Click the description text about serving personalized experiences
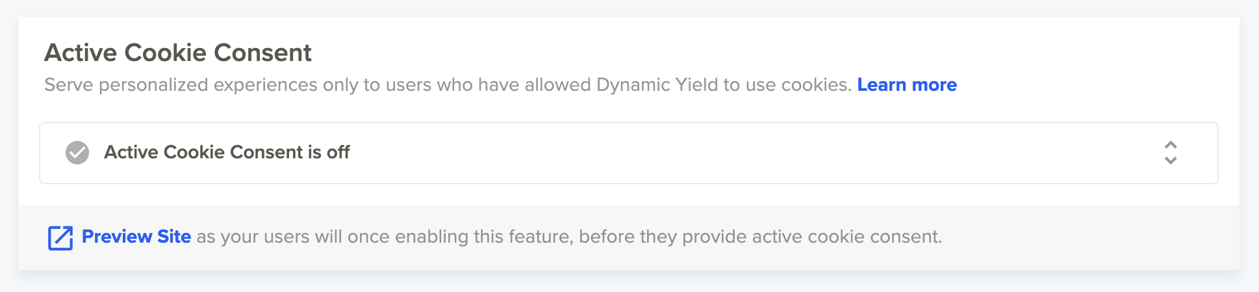Viewport: 1259px width, 292px height. [448, 85]
